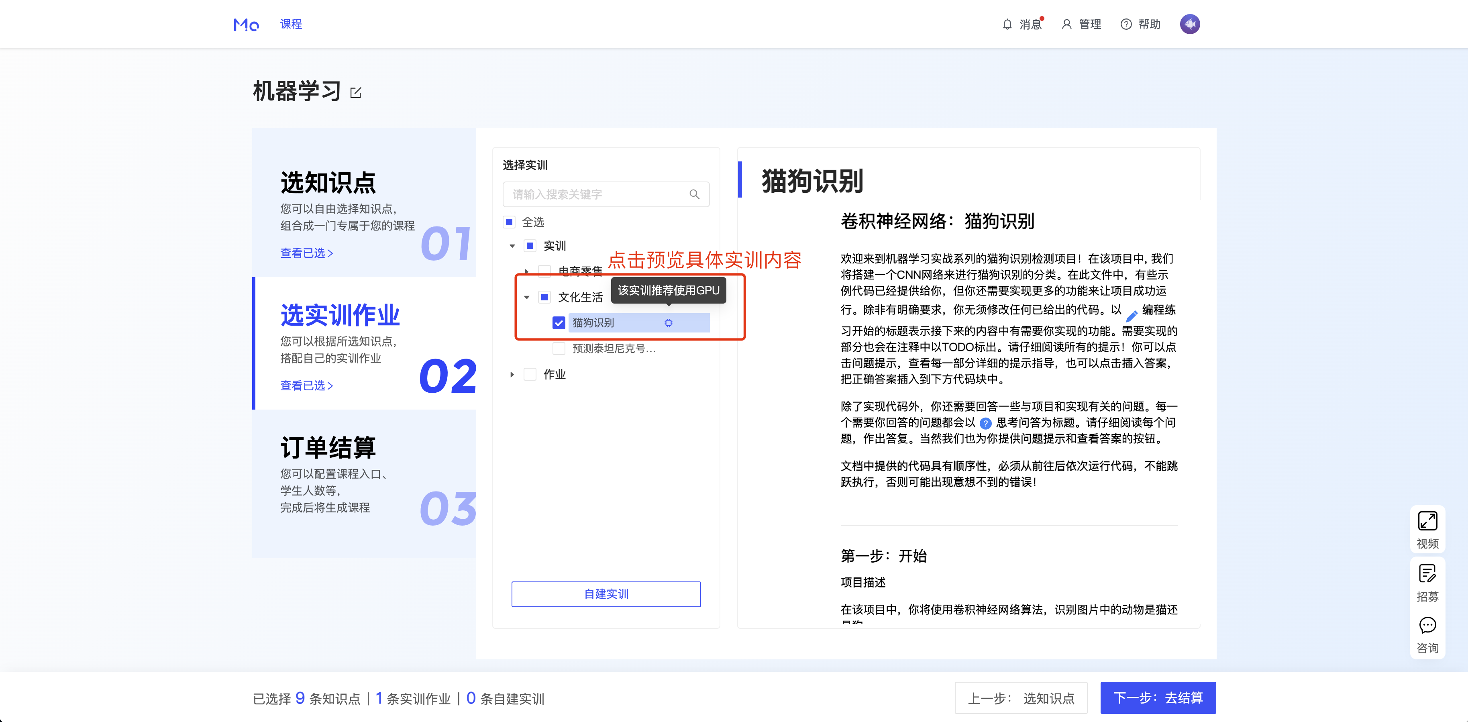Screen dimensions: 1468x722
Task: Check the 作业 checkbox
Action: (x=530, y=374)
